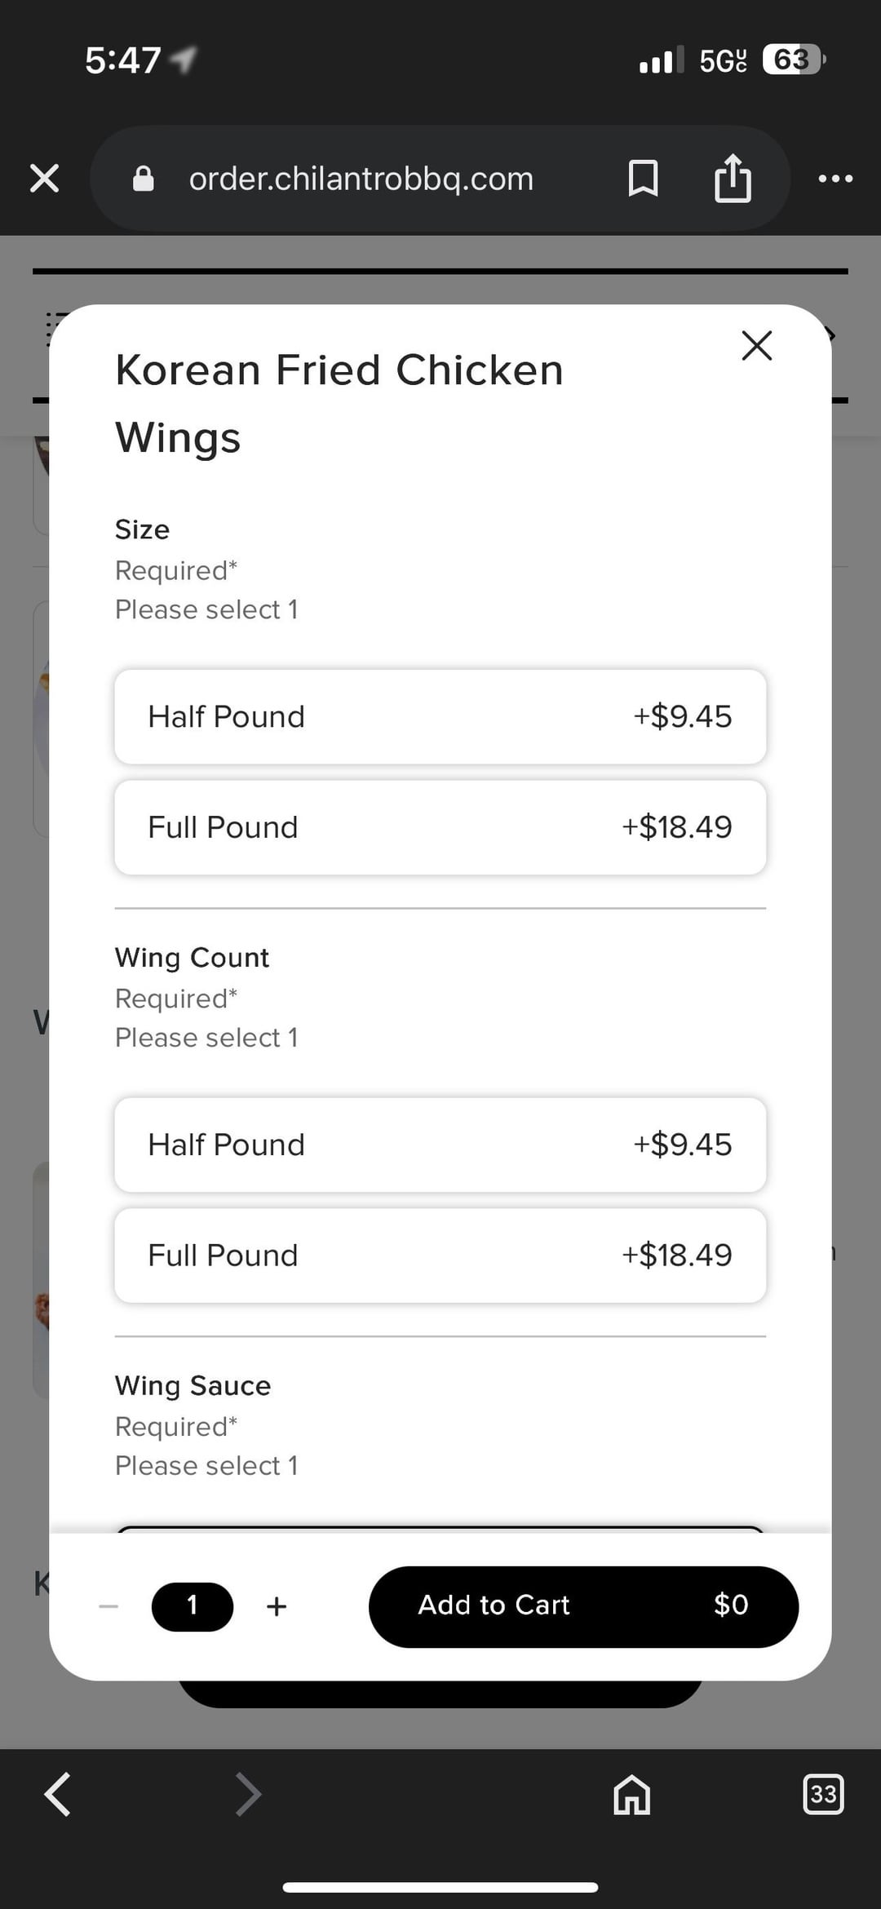Select Full Pound under Size

(x=440, y=827)
